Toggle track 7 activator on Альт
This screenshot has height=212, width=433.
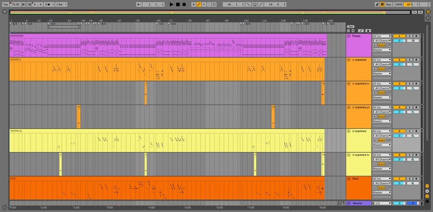click(399, 179)
